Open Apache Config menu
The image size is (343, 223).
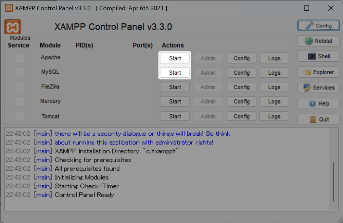pyautogui.click(x=241, y=58)
